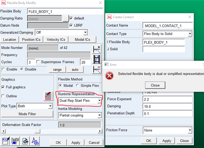The height and width of the screenshot is (148, 204).
Task: Open the Inertia Modeling dropdown
Action: pos(99,115)
